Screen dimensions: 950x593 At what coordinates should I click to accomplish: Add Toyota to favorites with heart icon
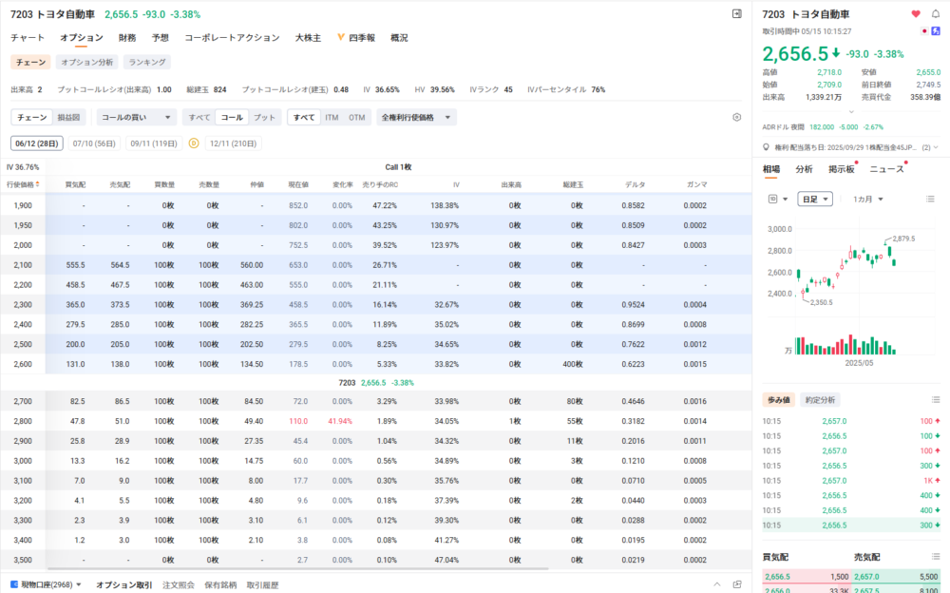click(x=916, y=14)
